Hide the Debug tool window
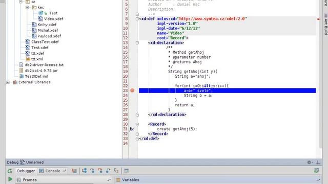The width and height of the screenshot is (328, 184). pos(318,162)
